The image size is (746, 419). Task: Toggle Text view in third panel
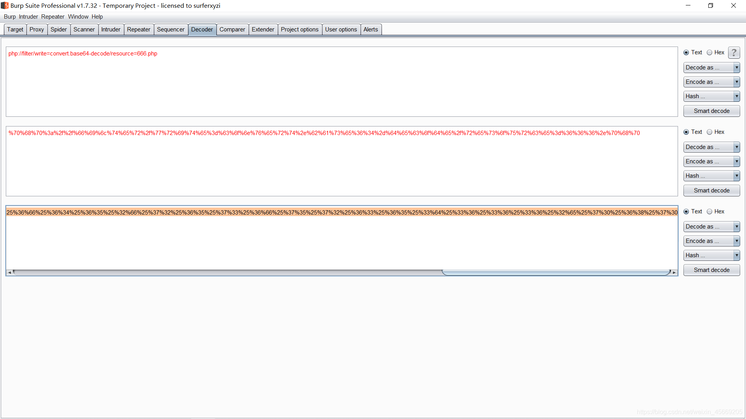click(687, 211)
